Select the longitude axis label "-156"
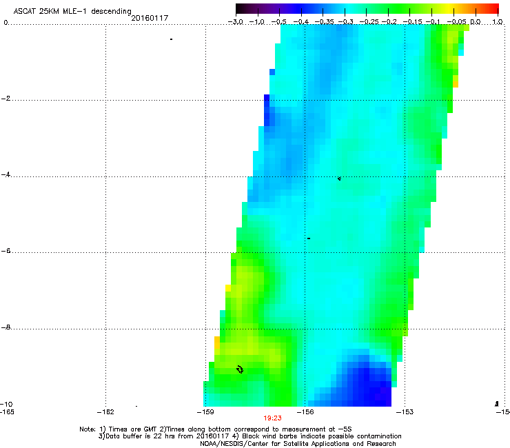This screenshot has width=510, height=448. (305, 412)
